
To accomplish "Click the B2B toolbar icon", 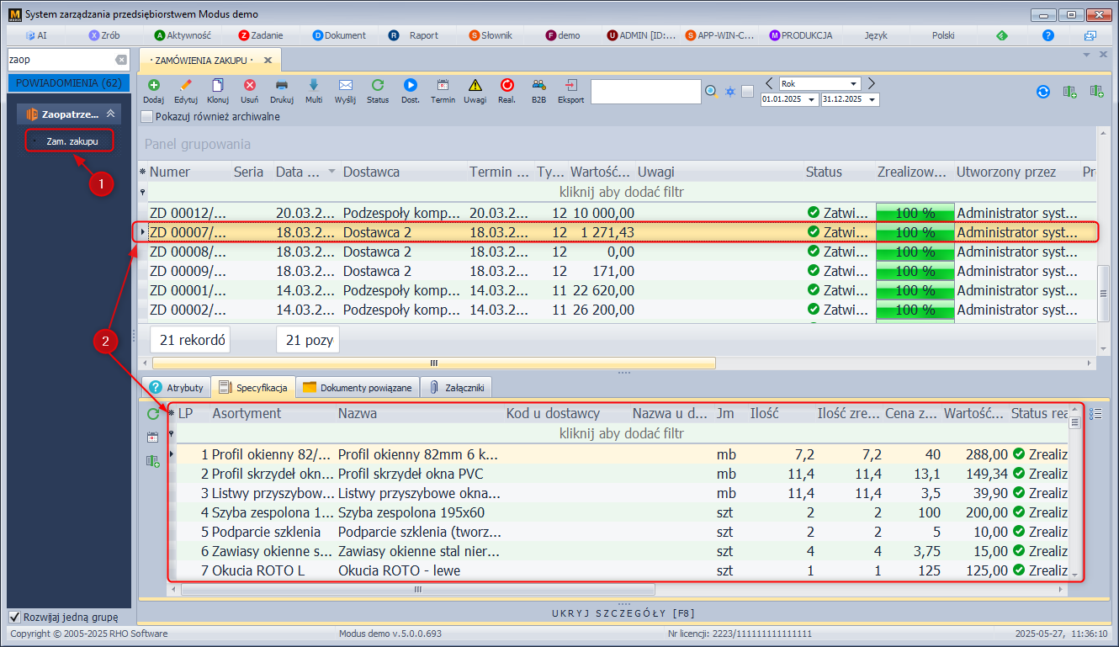I will [x=538, y=85].
